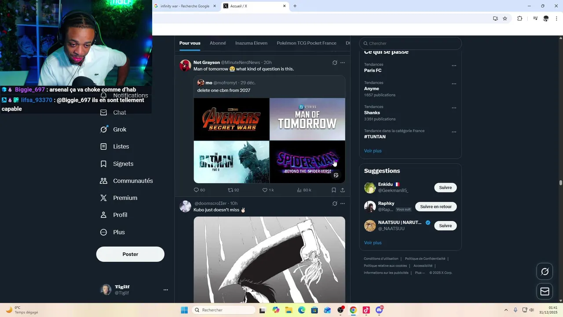Open Politique de Confidentialité link

(425, 259)
